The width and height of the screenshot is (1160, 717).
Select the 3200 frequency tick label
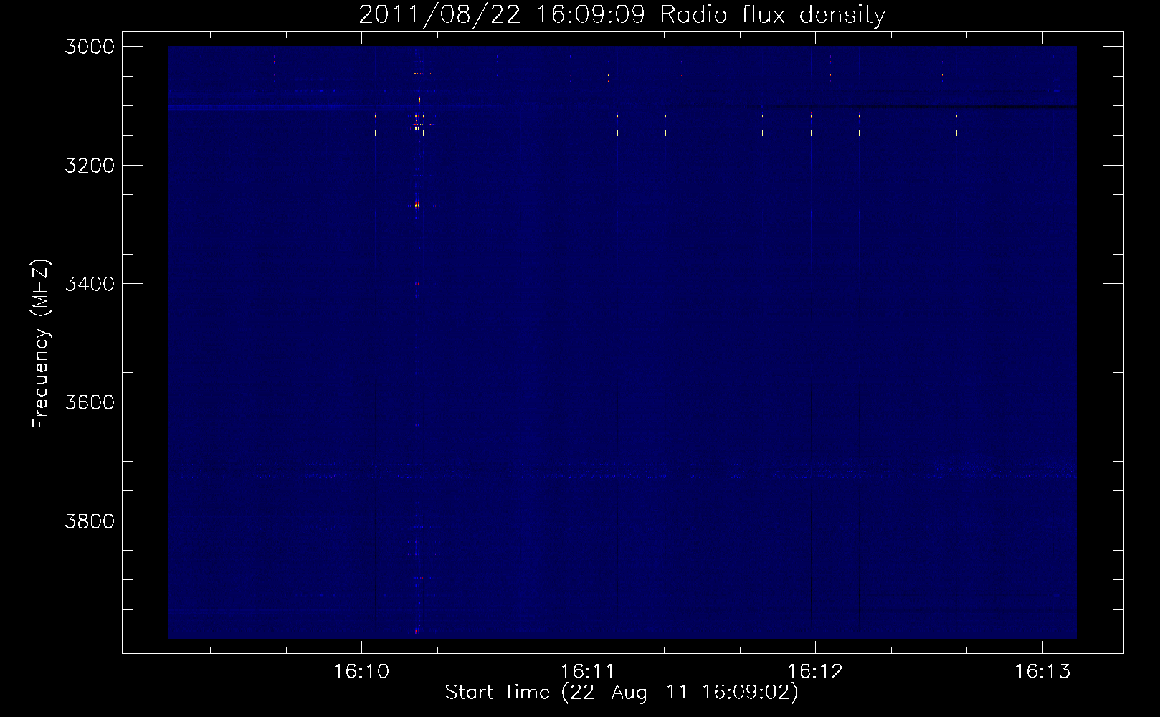[90, 166]
